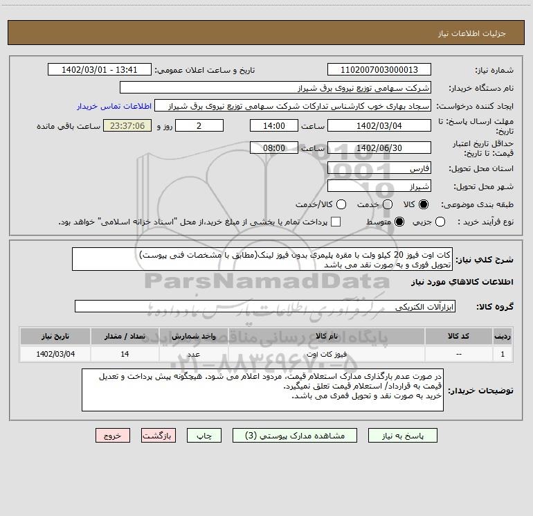Click the شرح کلی نیاز description box
This screenshot has height=516, width=533.
point(262,259)
